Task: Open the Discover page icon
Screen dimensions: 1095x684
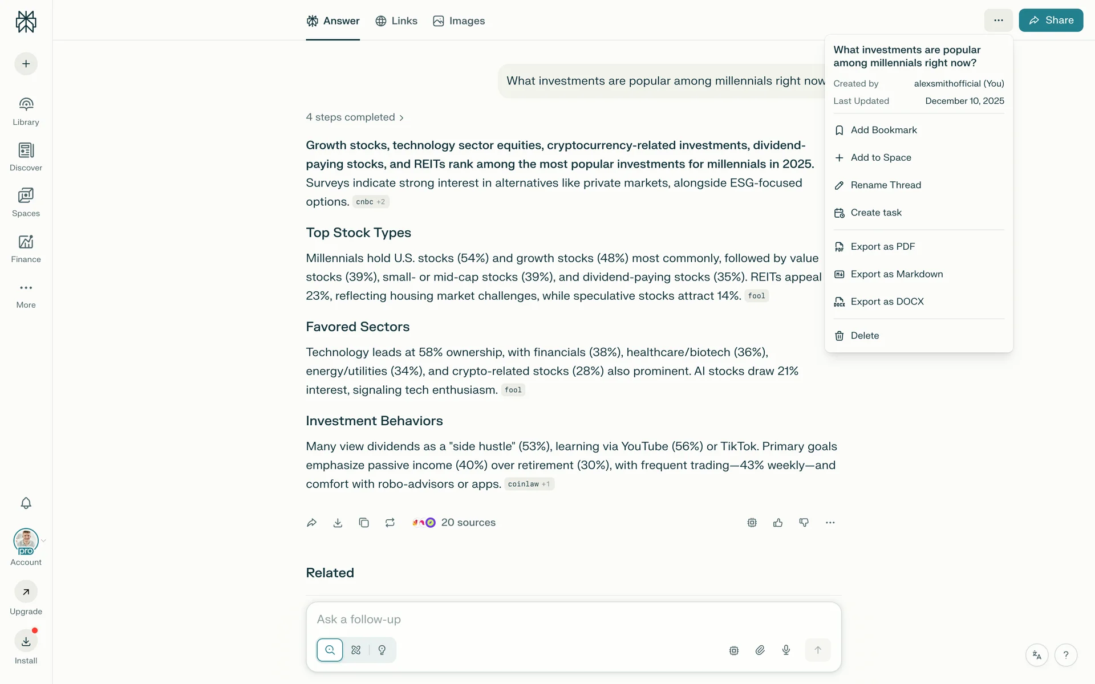Action: pos(26,150)
